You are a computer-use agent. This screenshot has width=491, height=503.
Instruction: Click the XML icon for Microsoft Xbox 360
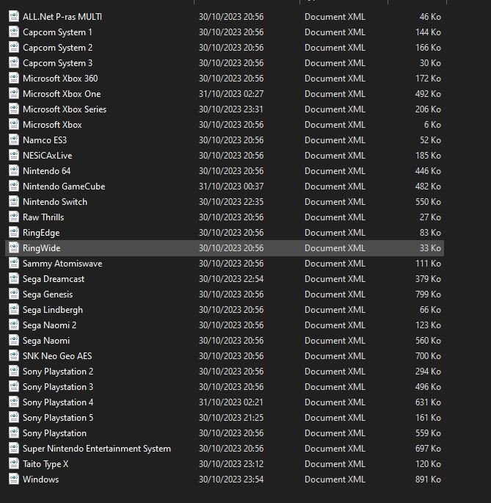pyautogui.click(x=14, y=78)
